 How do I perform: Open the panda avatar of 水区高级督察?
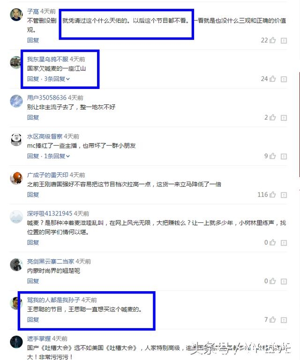16,140
